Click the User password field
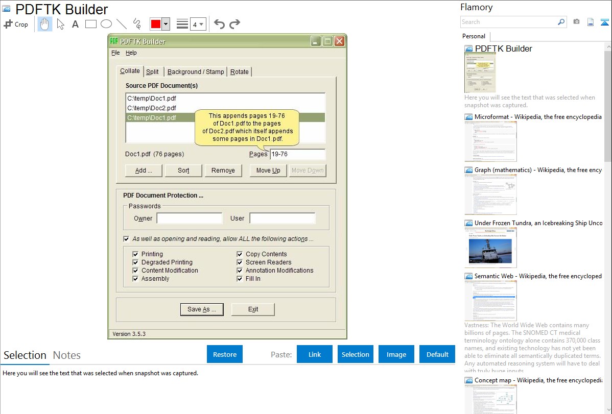The image size is (612, 414). click(x=282, y=218)
